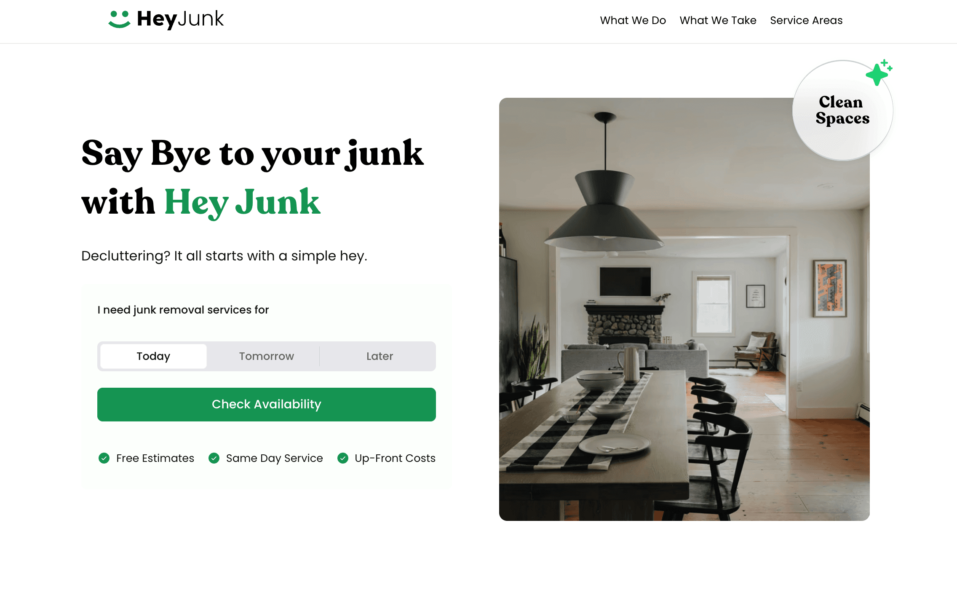Click the green sparkle star icon
Image resolution: width=957 pixels, height=590 pixels.
coord(879,72)
